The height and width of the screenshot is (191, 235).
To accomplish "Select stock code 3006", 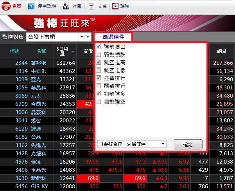I will (x=22, y=112).
